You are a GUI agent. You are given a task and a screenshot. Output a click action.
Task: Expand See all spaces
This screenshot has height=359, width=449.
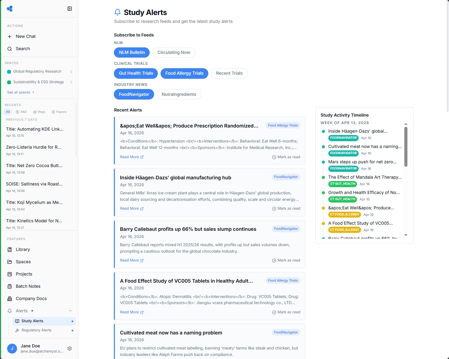coord(20,92)
